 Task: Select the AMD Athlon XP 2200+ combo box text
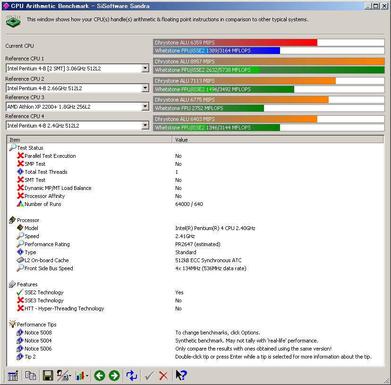(49, 107)
